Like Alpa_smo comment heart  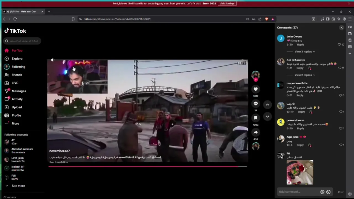coord(341,145)
